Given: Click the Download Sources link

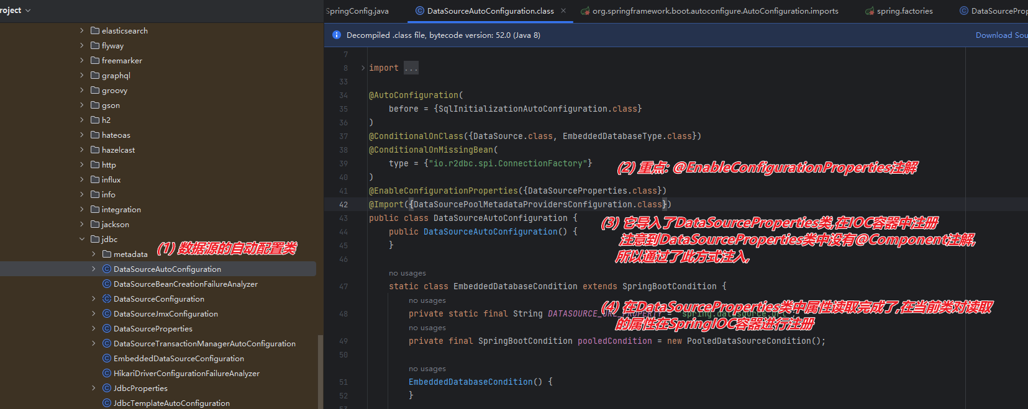Looking at the screenshot, I should [1001, 35].
